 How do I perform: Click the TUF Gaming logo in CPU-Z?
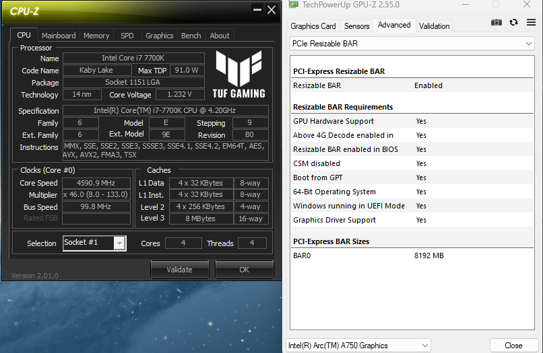pos(239,74)
